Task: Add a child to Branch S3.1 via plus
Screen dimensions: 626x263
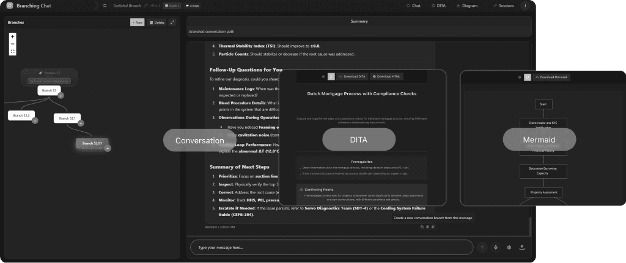Action: (81, 123)
